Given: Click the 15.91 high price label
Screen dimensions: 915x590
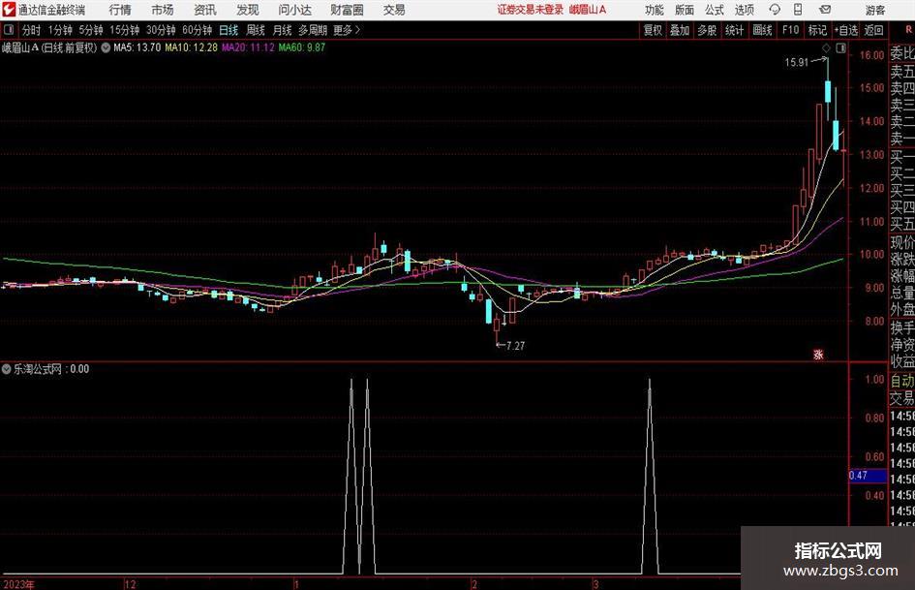Looking at the screenshot, I should click(x=797, y=62).
